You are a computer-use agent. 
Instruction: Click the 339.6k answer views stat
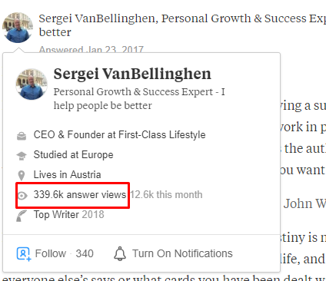click(x=80, y=195)
